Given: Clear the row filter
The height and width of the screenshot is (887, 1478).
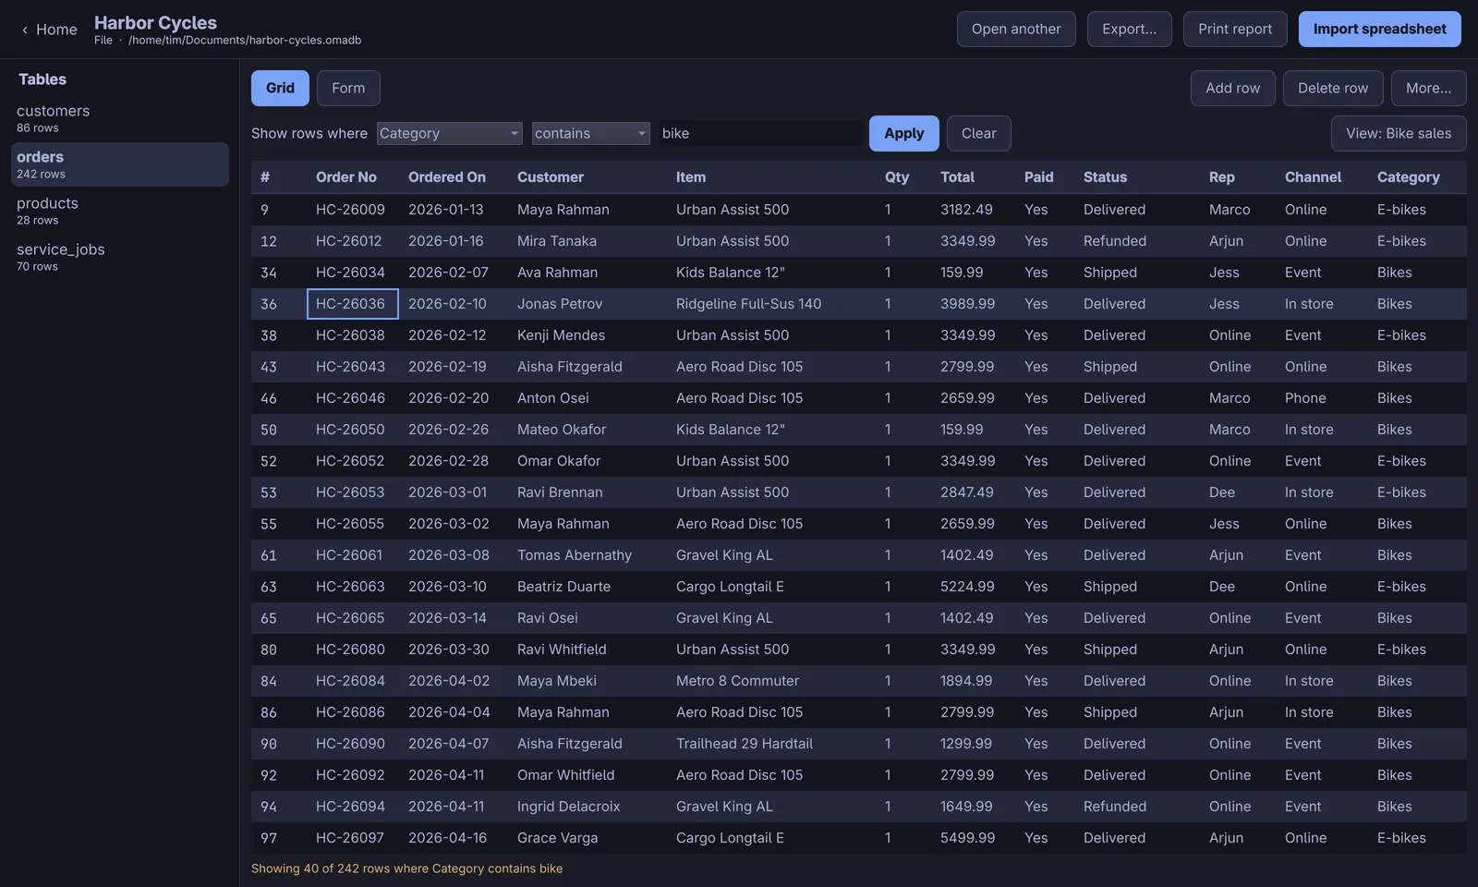Looking at the screenshot, I should tap(978, 133).
